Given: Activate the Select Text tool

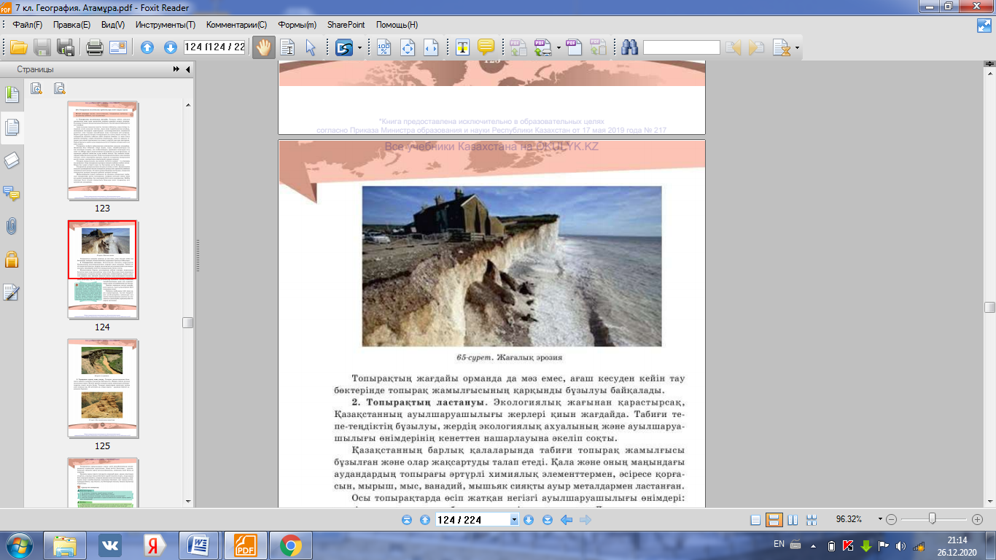Looking at the screenshot, I should coord(287,48).
